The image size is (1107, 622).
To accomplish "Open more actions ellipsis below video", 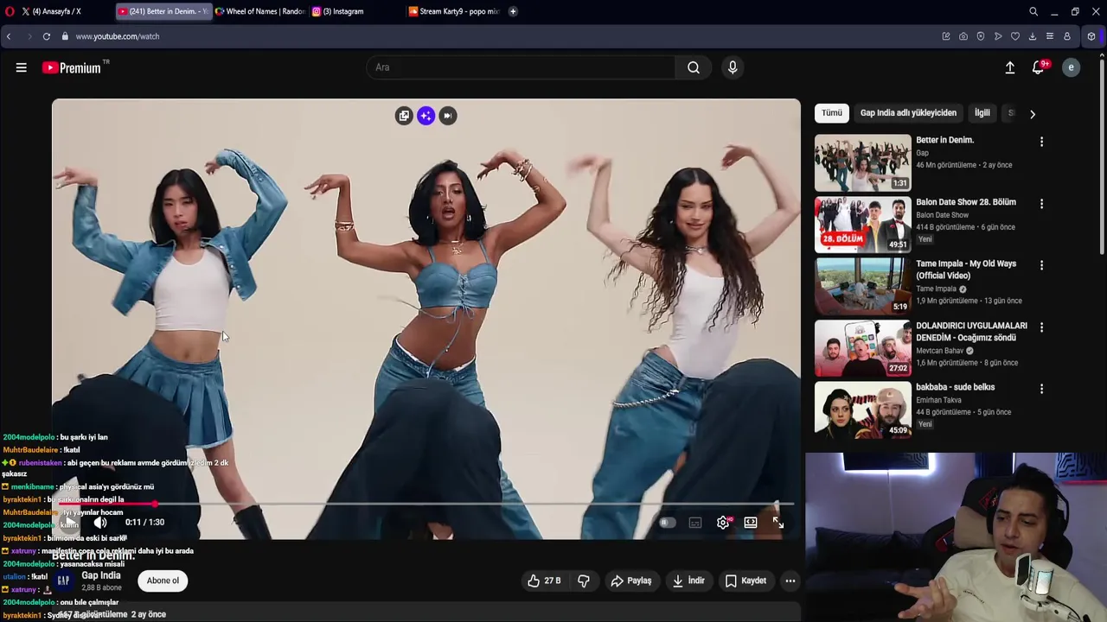I will (790, 581).
